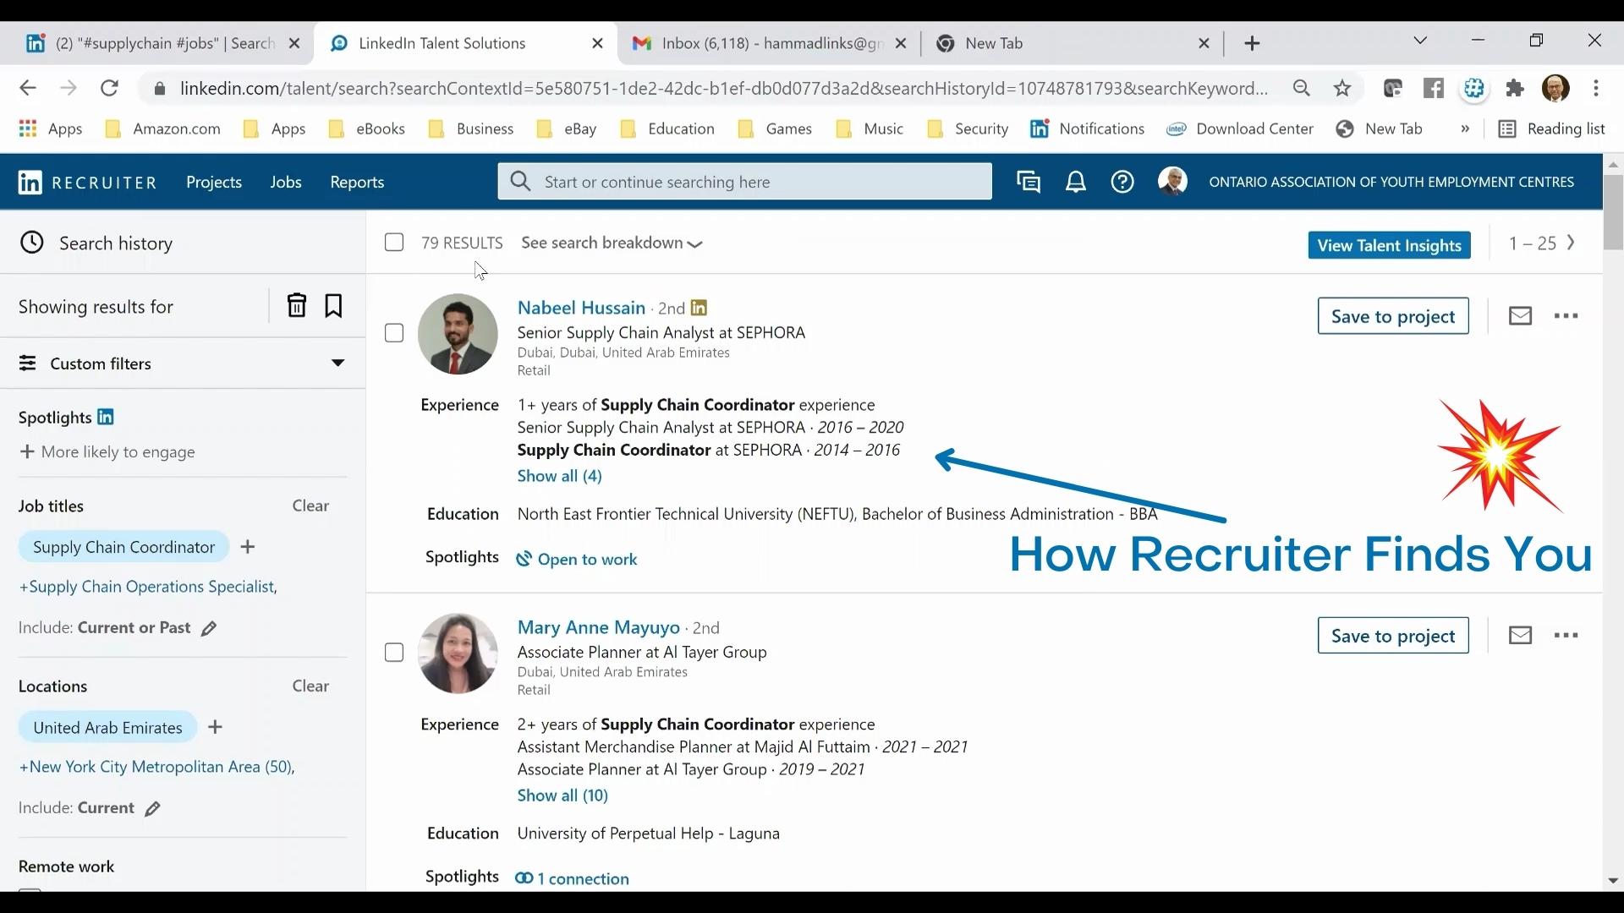Click the zoom magnifier icon in address bar
This screenshot has width=1624, height=913.
(1302, 88)
